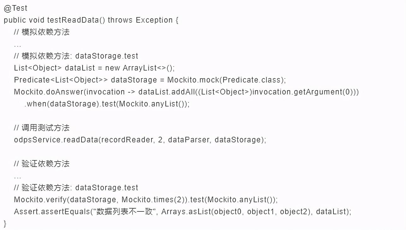This screenshot has width=406, height=230.
Task: Click 'Mockito.mock(Predicate.class)' call
Action: point(226,80)
